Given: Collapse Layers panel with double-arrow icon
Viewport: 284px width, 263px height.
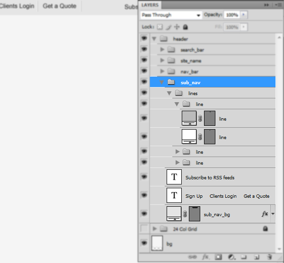Looking at the screenshot, I should (x=266, y=5).
